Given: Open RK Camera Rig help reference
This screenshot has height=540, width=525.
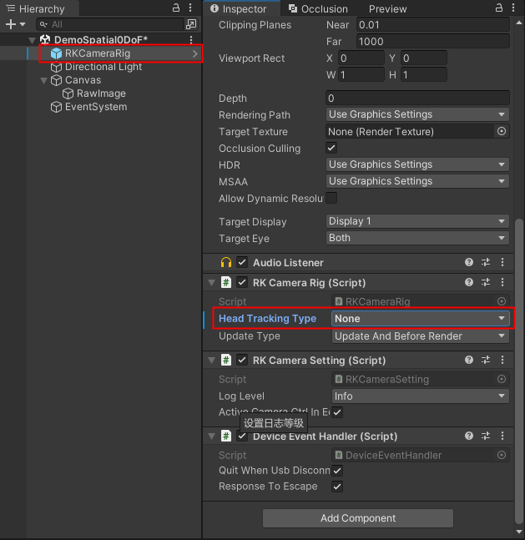Looking at the screenshot, I should pyautogui.click(x=469, y=282).
